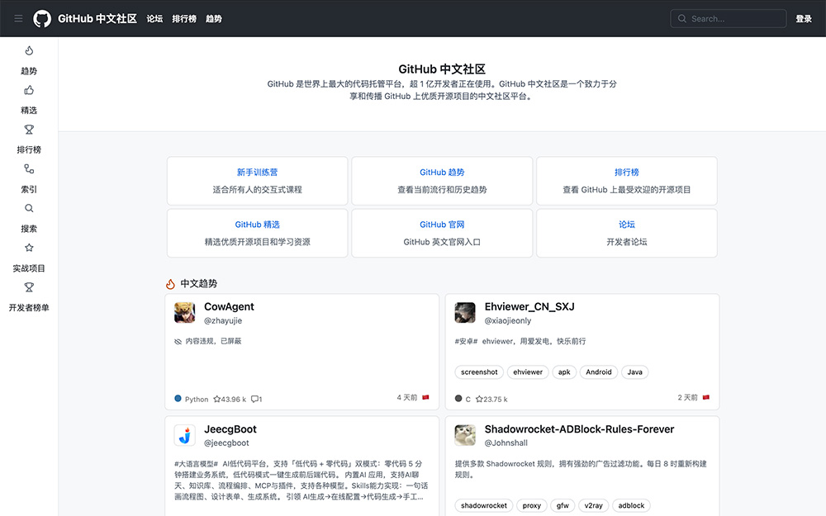Click the shadowrocket tag
Image resolution: width=826 pixels, height=516 pixels.
(x=483, y=505)
